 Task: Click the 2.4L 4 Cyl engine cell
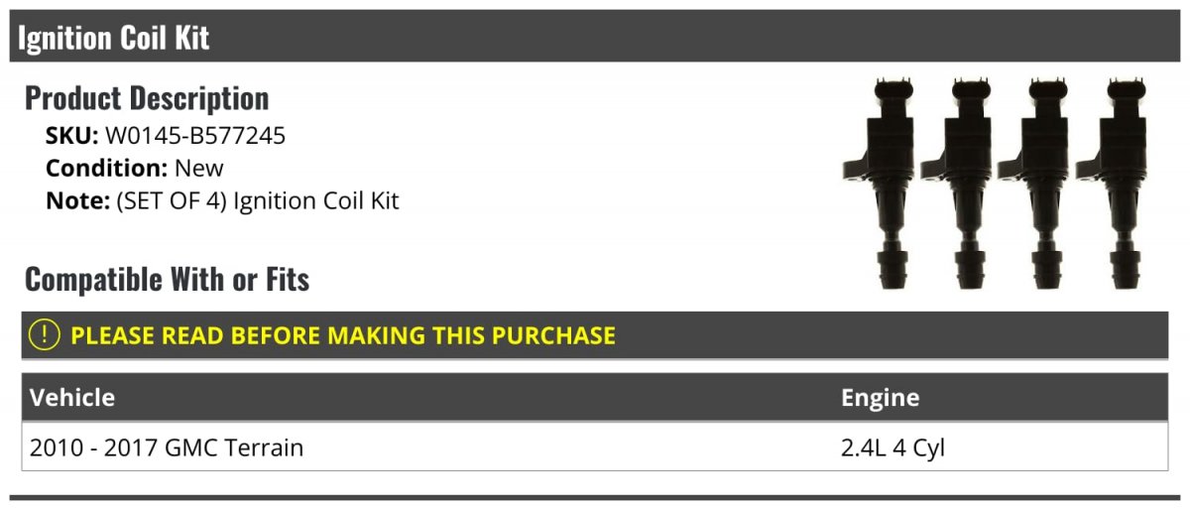892,447
